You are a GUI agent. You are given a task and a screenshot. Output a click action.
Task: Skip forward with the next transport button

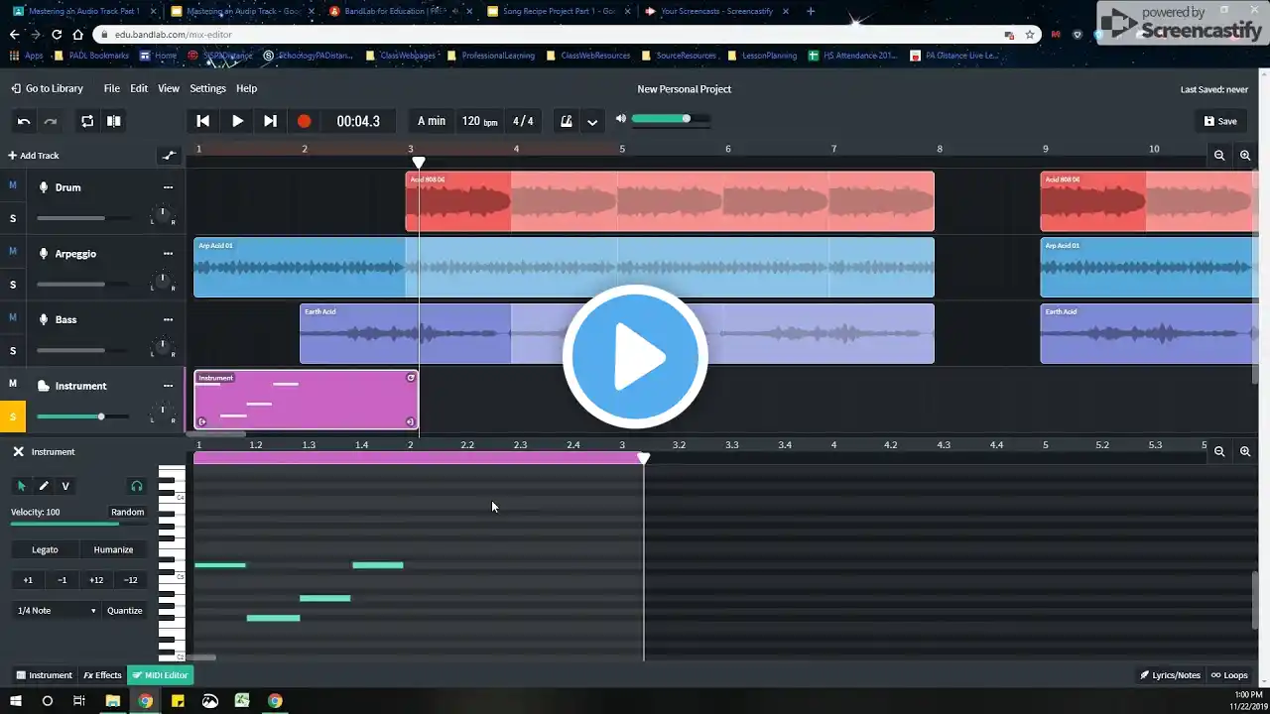pyautogui.click(x=270, y=121)
